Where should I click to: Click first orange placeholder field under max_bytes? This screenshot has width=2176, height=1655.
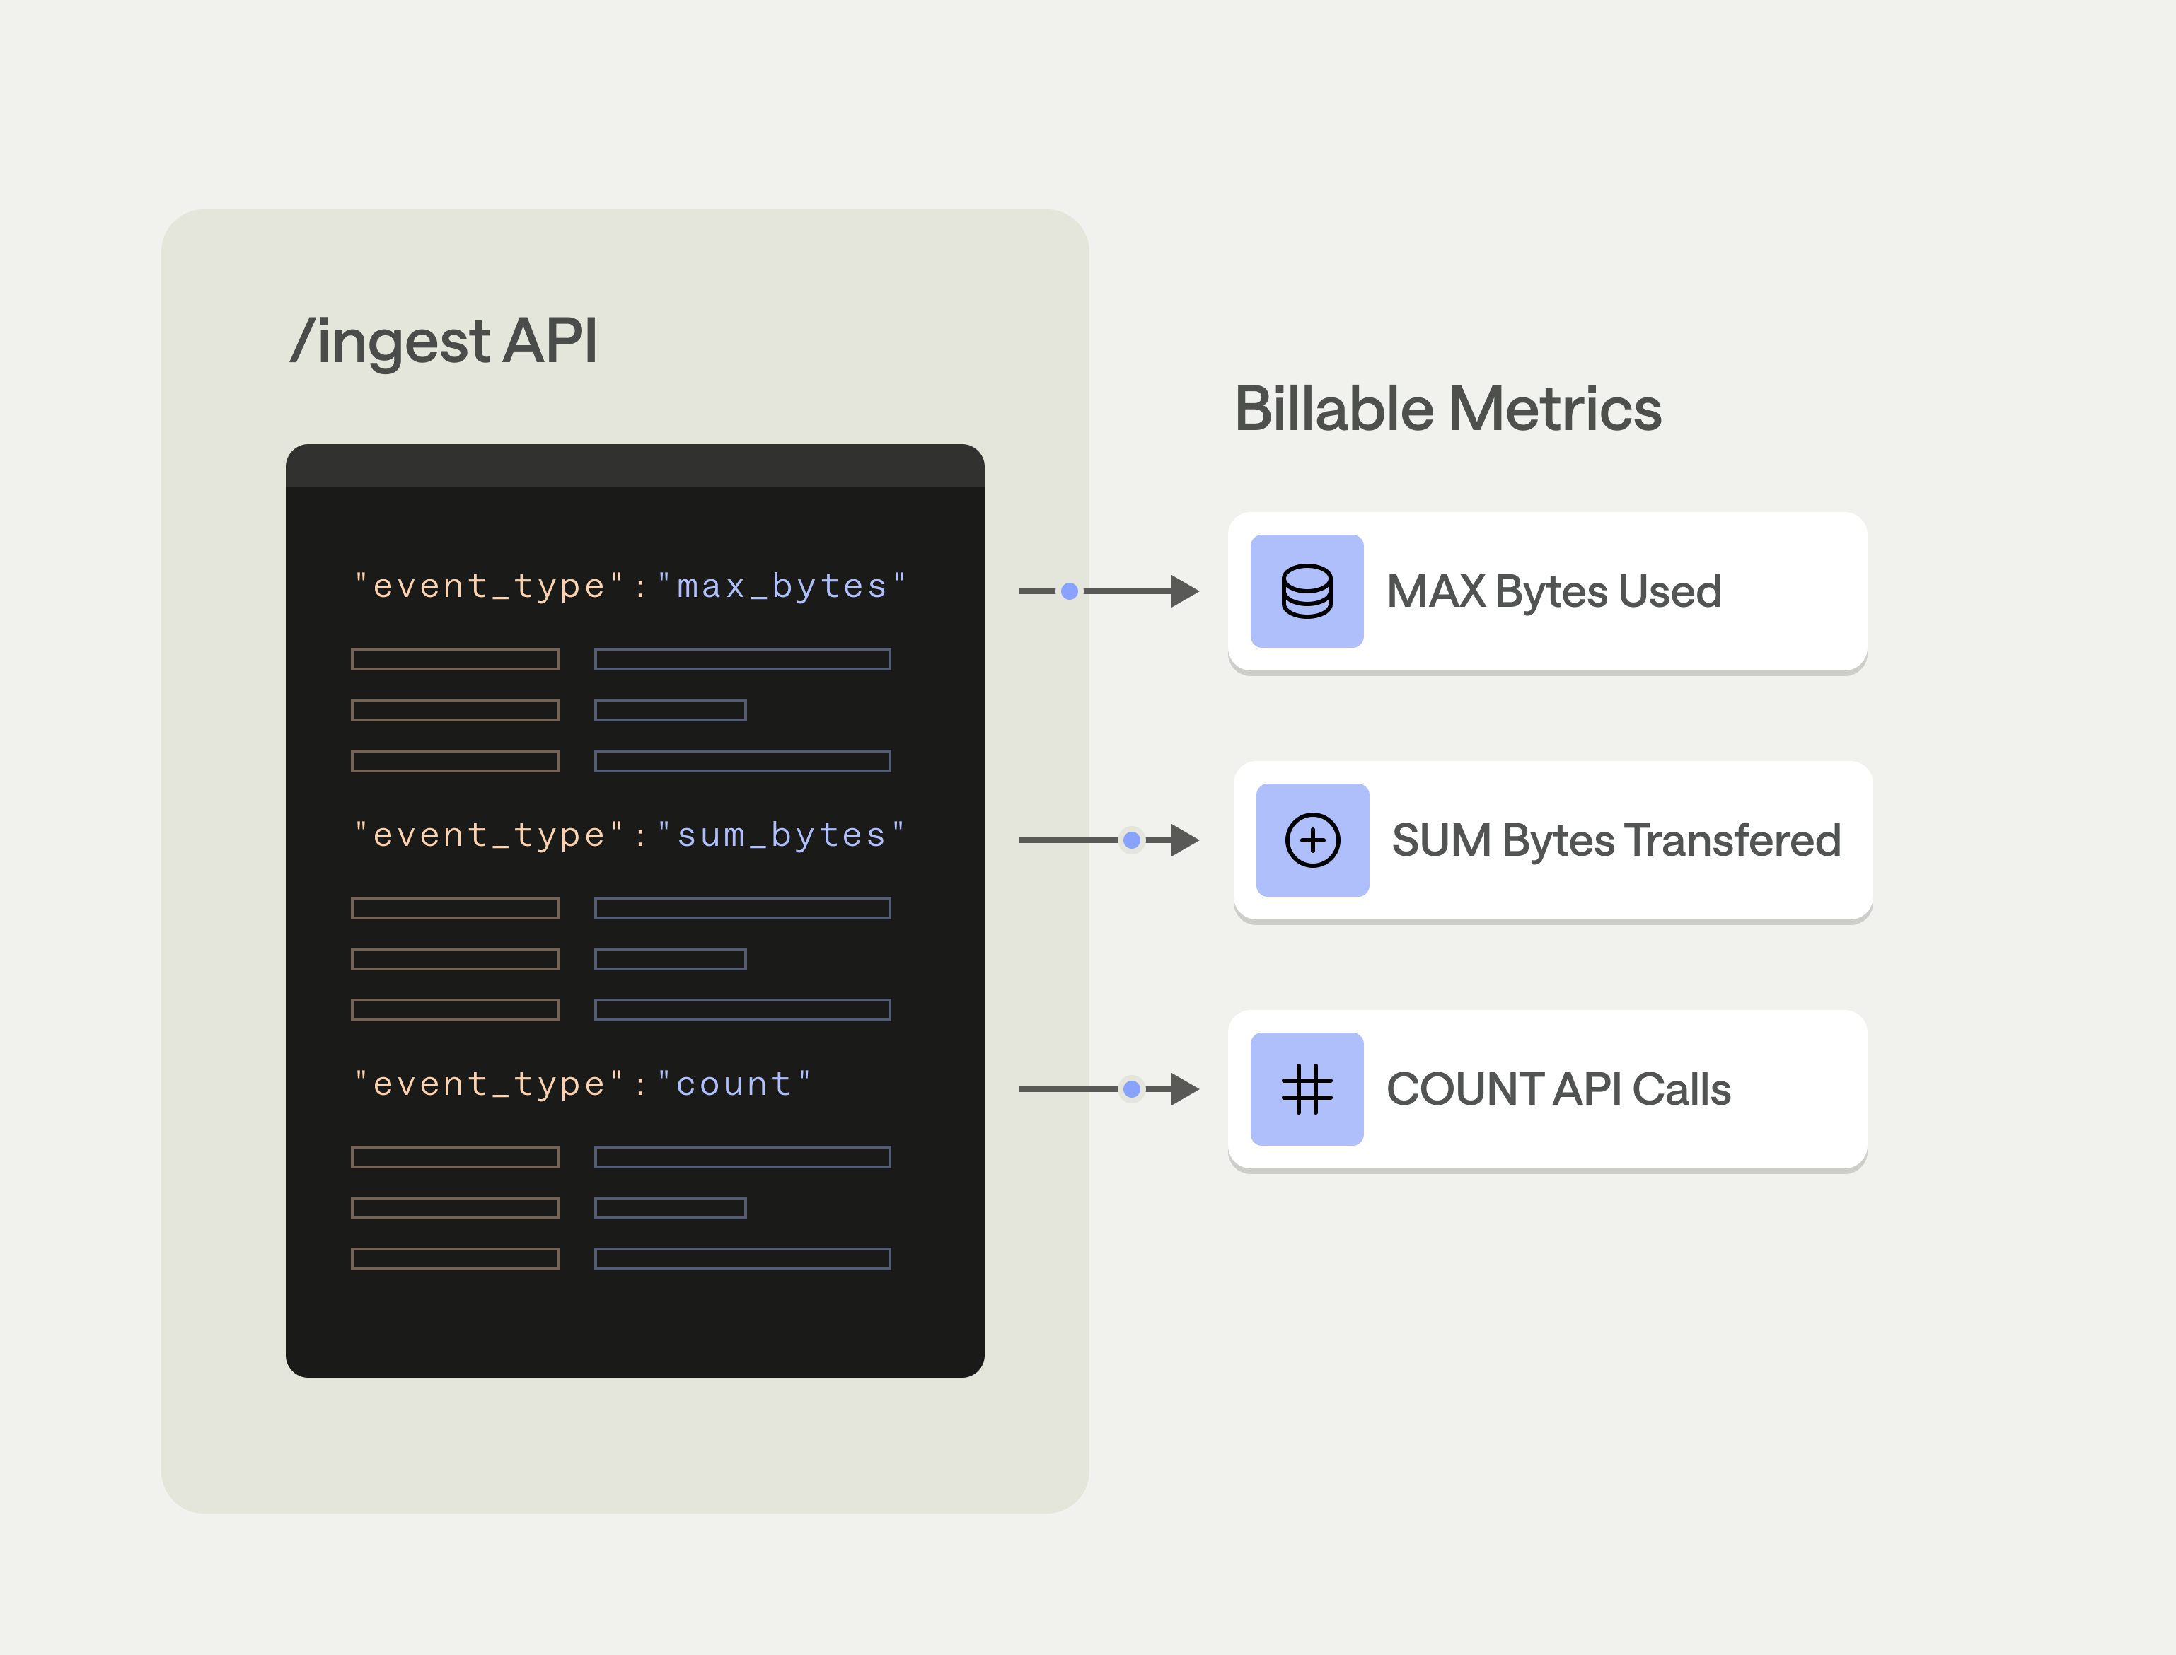455,659
